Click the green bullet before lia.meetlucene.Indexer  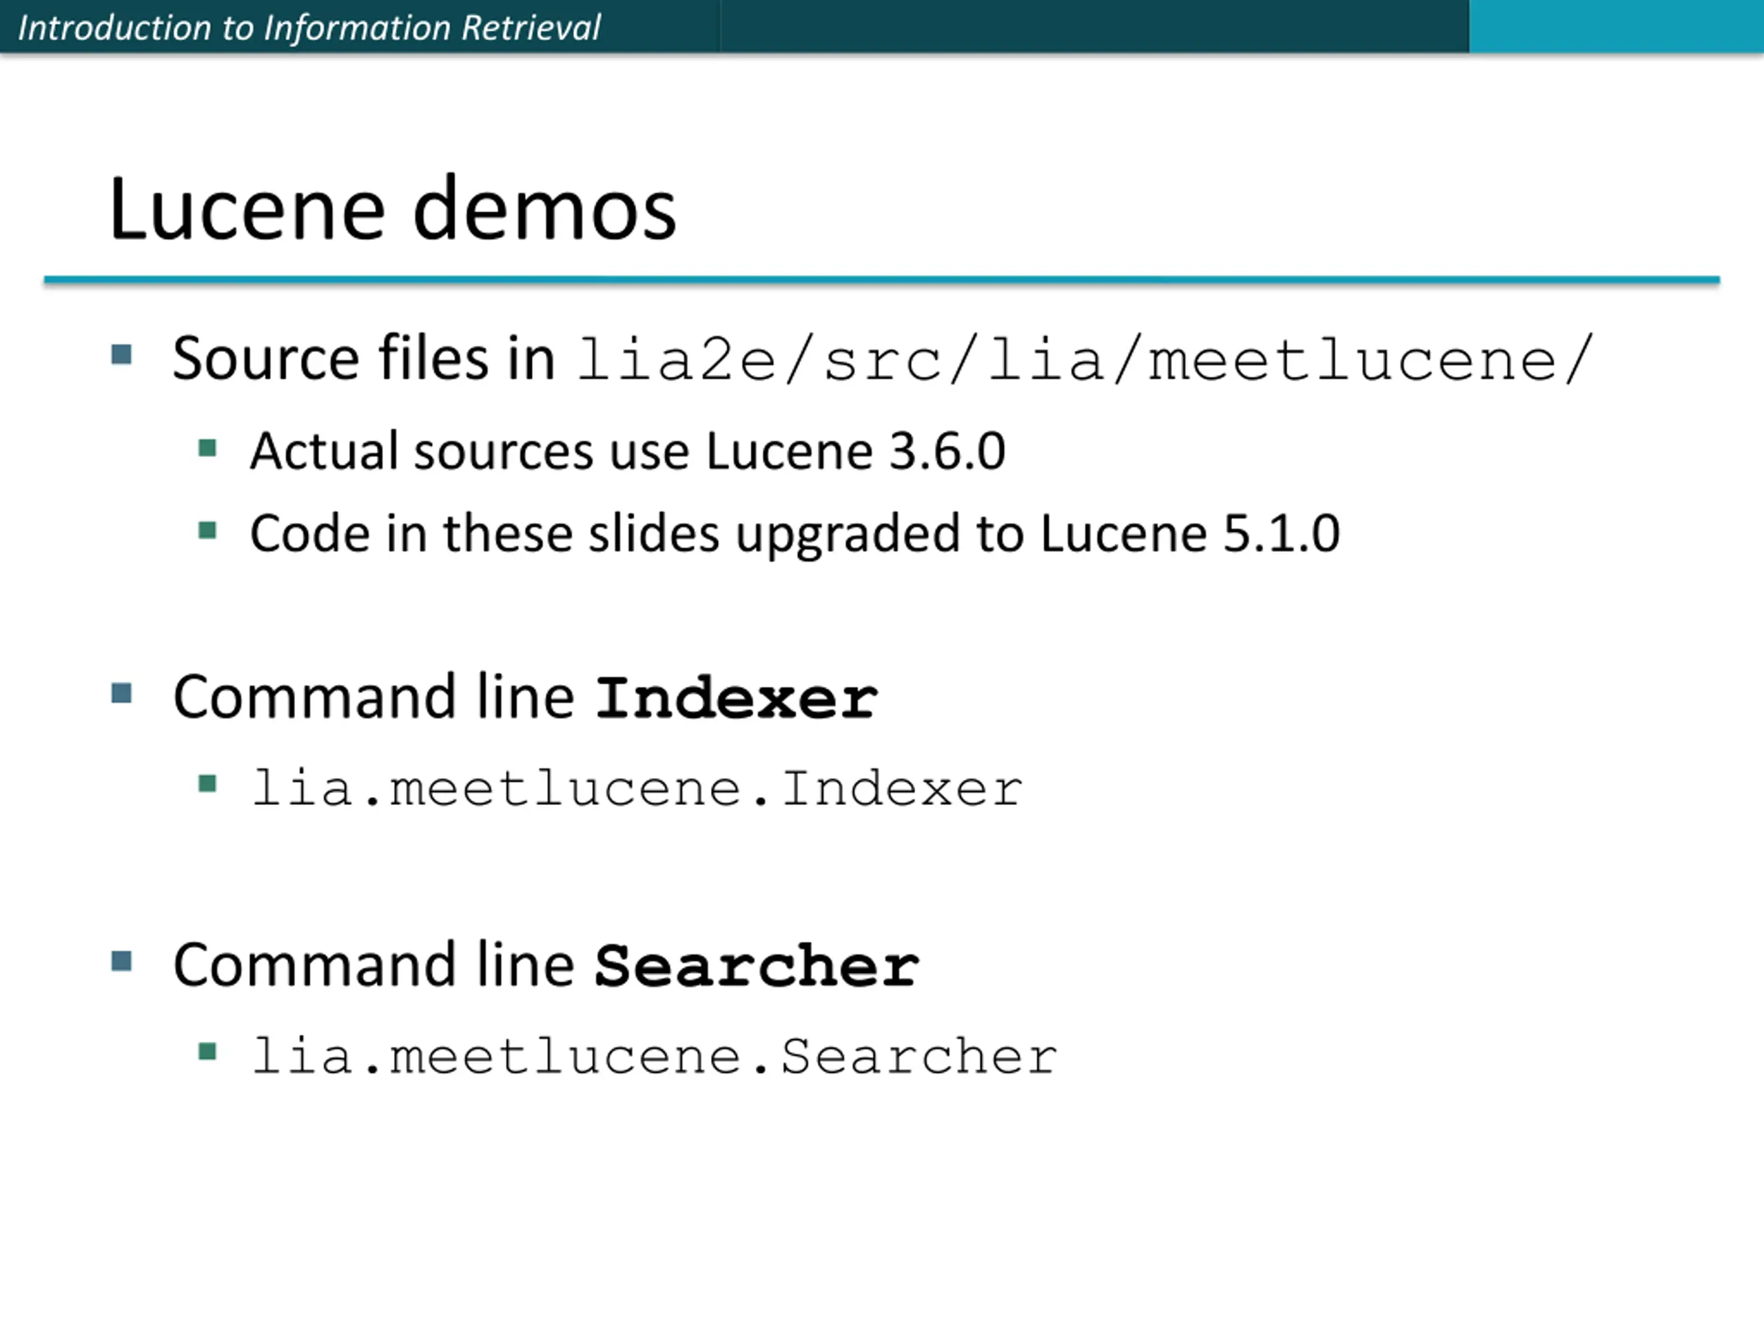(207, 784)
